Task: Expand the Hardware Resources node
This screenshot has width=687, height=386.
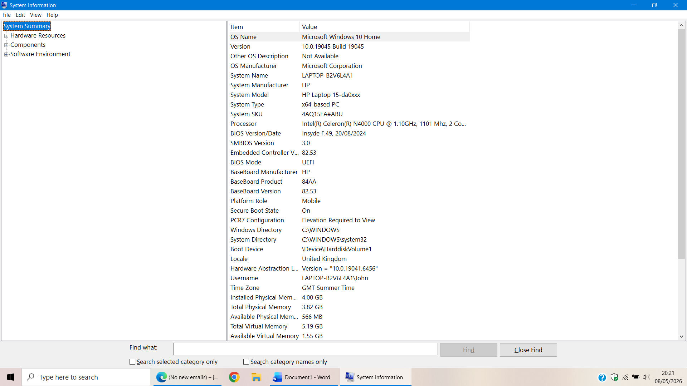Action: 6,36
